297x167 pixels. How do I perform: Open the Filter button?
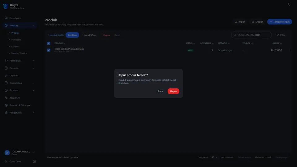[x=281, y=35]
